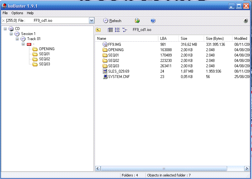The height and width of the screenshot is (179, 252).
Task: Select the SEQ02 folder icon in file list
Action: (105, 61)
